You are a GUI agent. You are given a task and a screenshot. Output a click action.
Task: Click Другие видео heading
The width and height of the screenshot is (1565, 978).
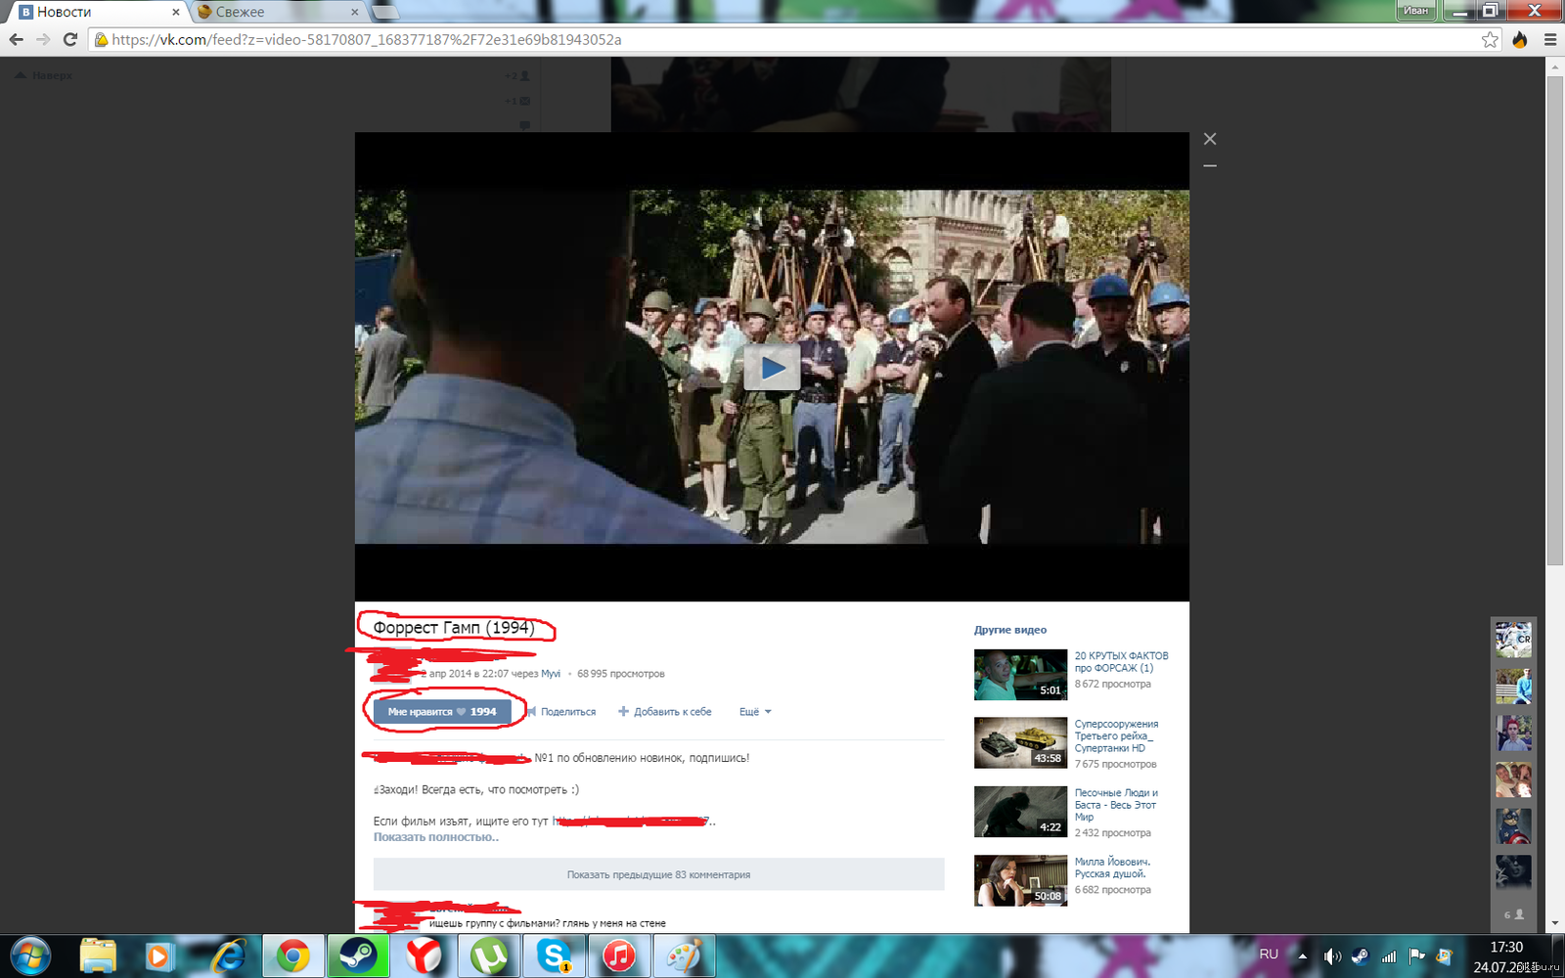click(x=1010, y=630)
